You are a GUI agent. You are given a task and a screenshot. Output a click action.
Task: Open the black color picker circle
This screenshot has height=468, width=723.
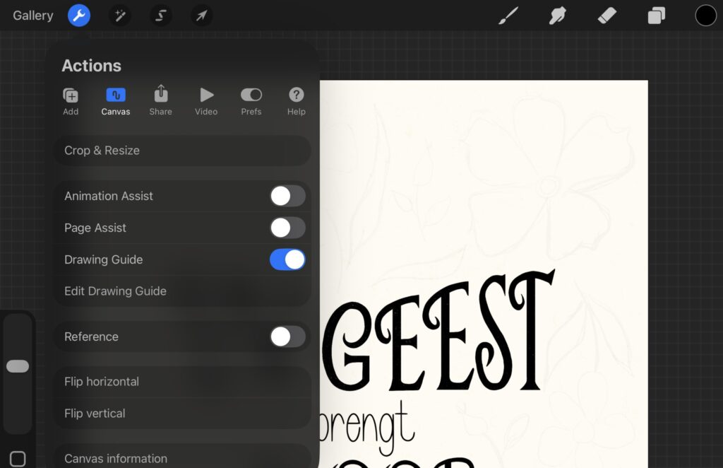click(x=705, y=16)
